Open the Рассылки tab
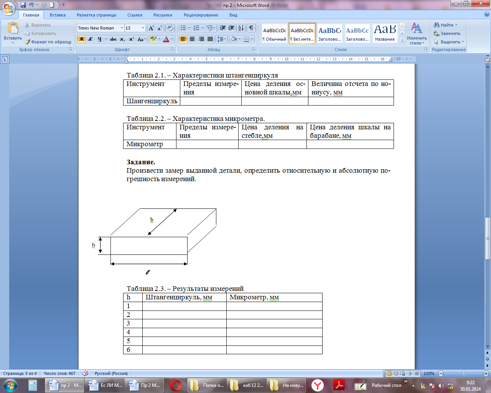The height and width of the screenshot is (393, 491). click(163, 15)
